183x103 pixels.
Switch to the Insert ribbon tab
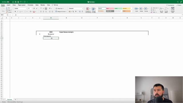tap(9, 5)
